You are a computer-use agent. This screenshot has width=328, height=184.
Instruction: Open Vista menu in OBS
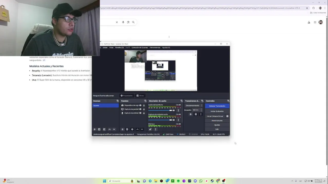pos(111,48)
